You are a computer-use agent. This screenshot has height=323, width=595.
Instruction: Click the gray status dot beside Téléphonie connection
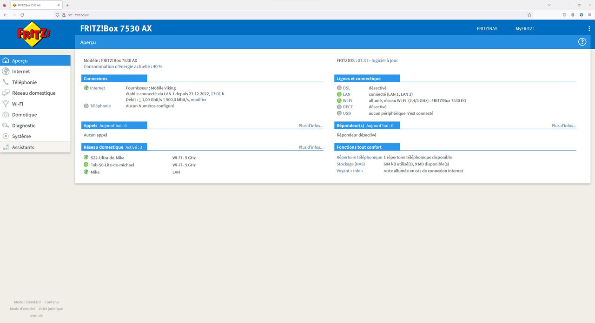[x=86, y=106]
